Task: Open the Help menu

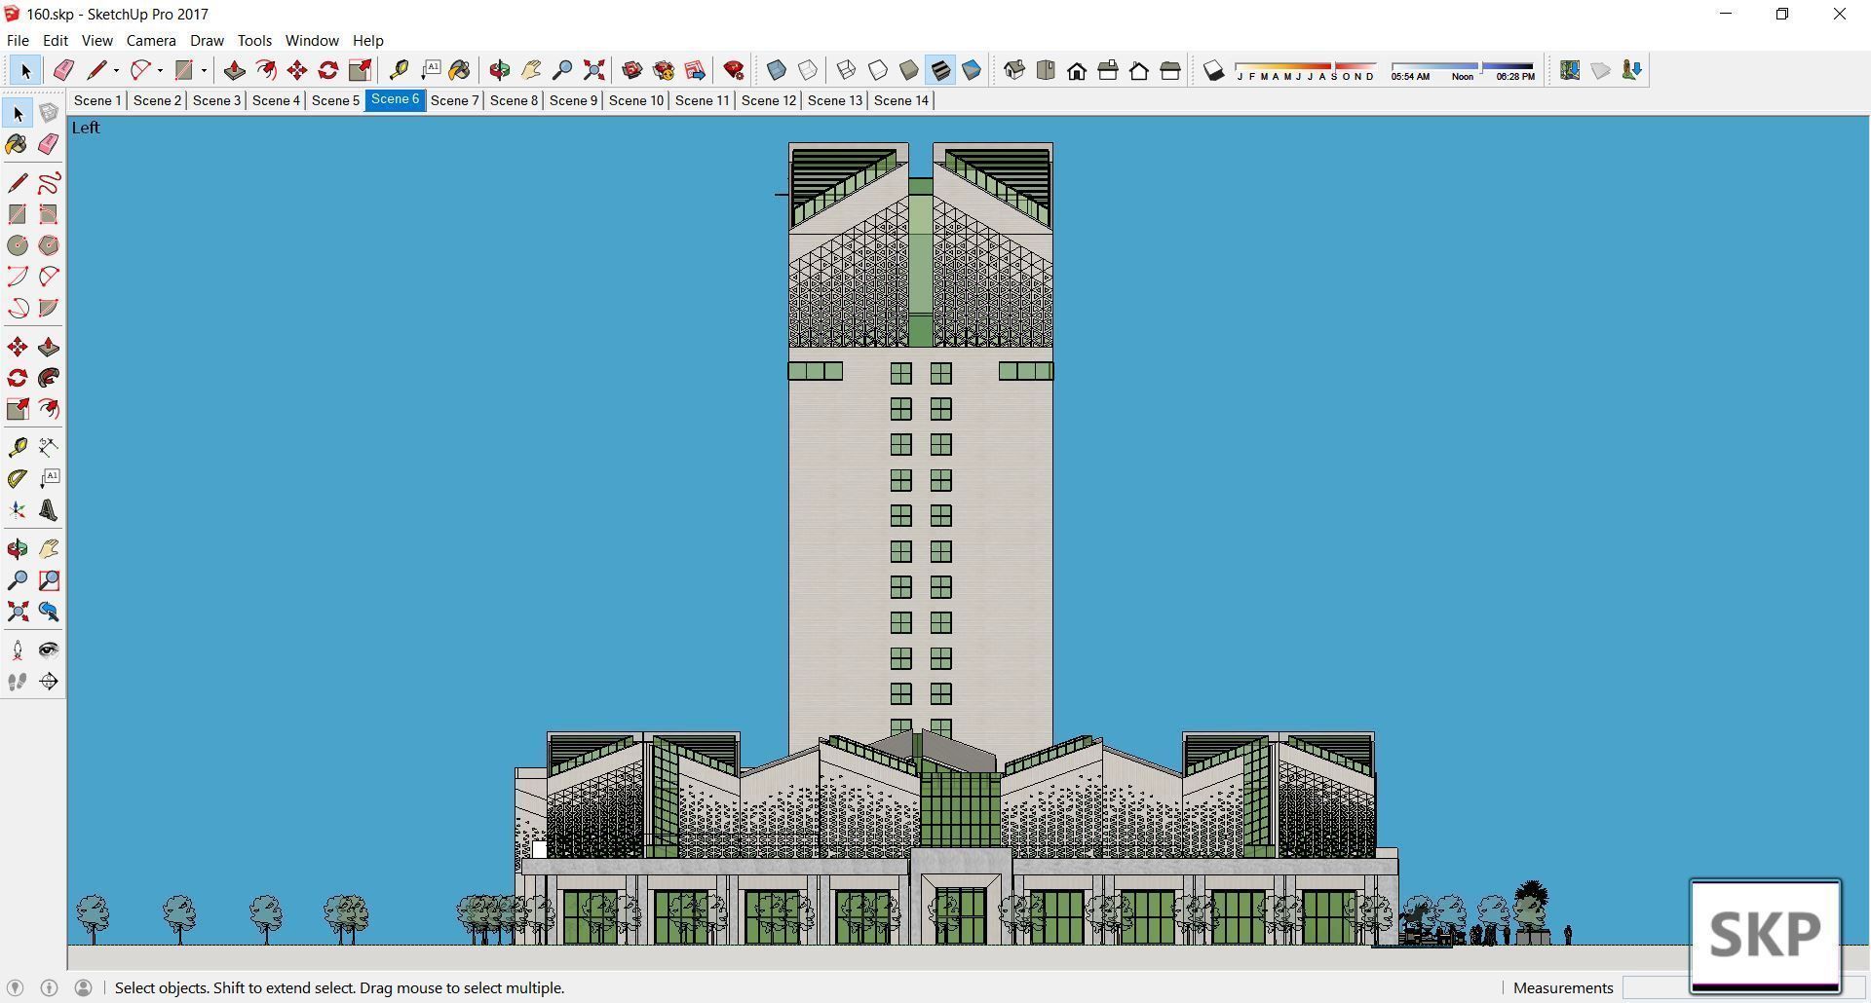Action: (368, 41)
